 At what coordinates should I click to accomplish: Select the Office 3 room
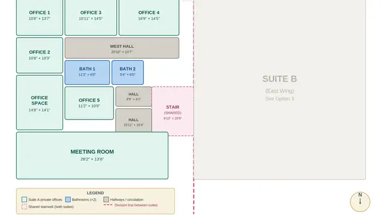91,17
